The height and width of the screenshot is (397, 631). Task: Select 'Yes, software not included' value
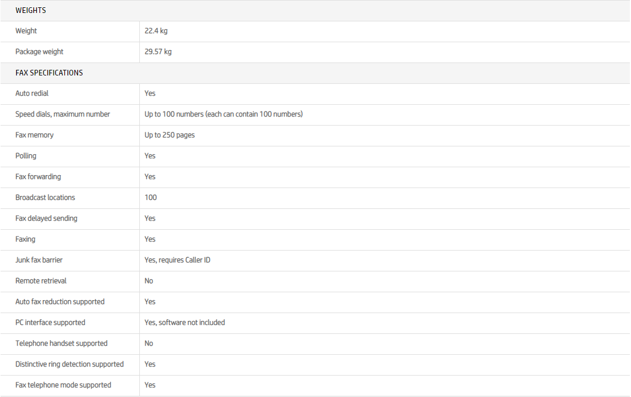184,323
